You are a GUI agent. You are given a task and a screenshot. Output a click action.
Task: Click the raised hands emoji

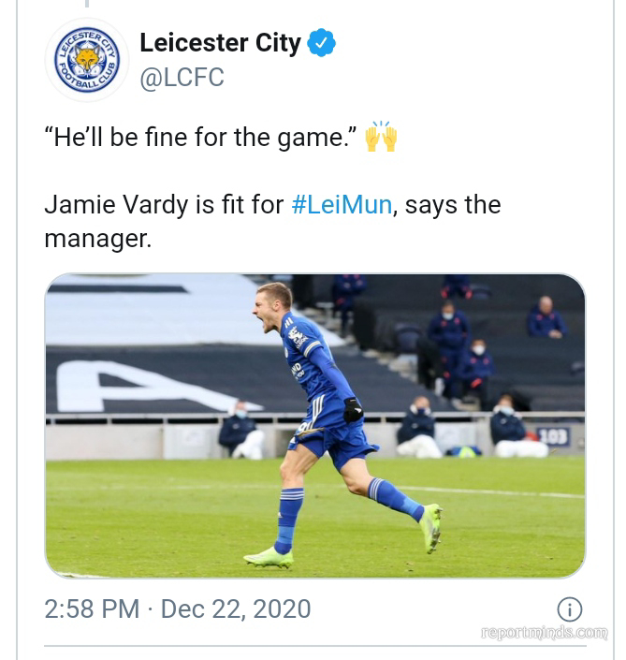381,137
